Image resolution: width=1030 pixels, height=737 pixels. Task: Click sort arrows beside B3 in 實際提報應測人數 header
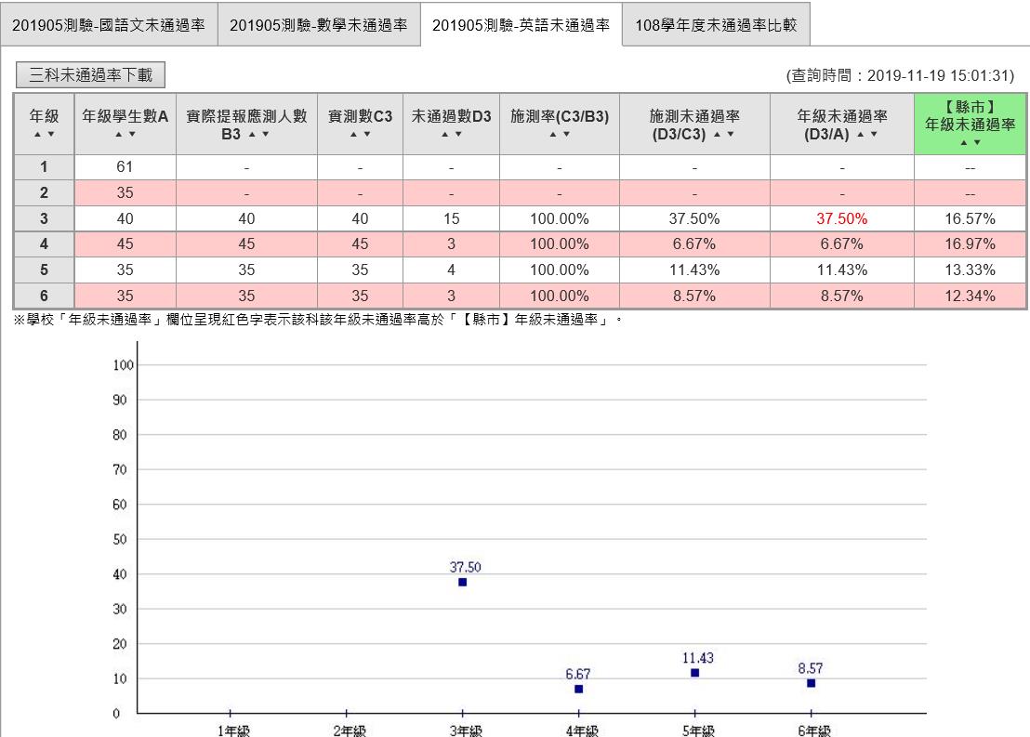click(258, 135)
